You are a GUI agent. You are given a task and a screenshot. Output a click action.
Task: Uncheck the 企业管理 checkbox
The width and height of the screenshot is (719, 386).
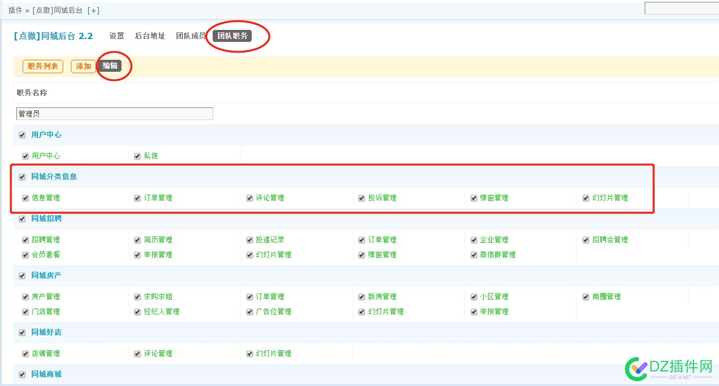(474, 240)
